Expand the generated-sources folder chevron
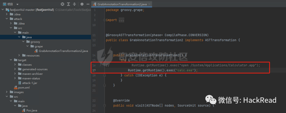The image size is (286, 113). [15, 69]
